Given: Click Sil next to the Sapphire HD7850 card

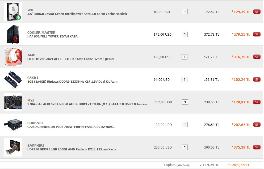Looking at the screenshot, I should click(257, 147).
